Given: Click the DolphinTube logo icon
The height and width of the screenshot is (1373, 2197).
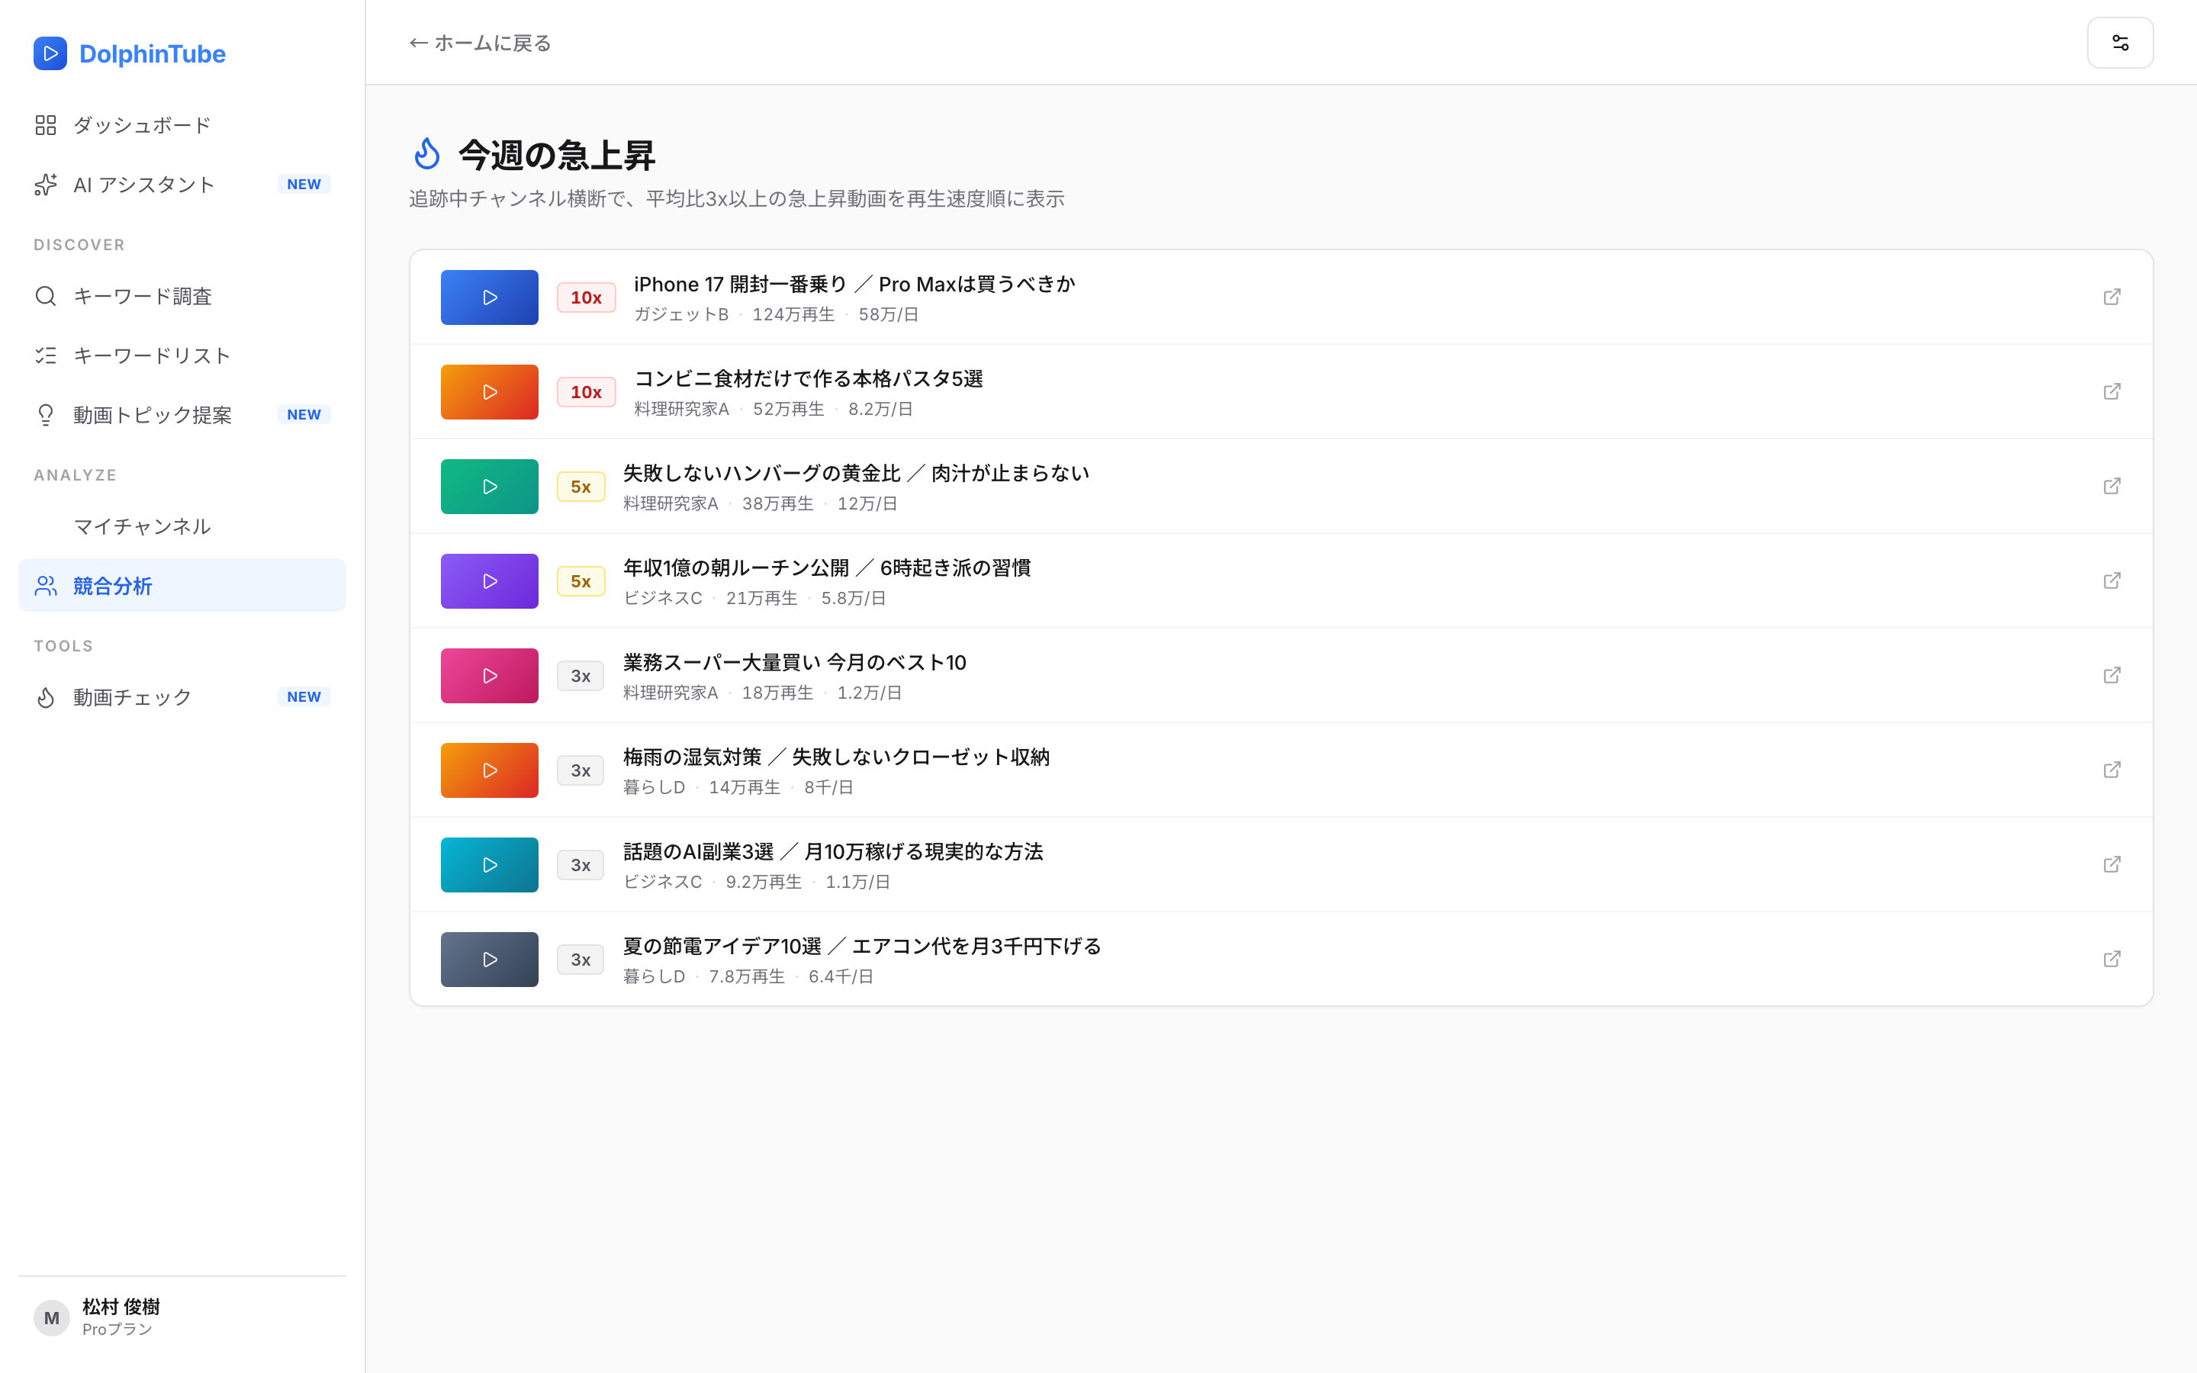Looking at the screenshot, I should coord(50,53).
